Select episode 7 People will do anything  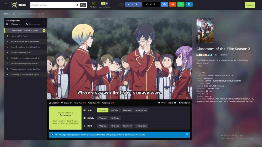click(x=26, y=64)
